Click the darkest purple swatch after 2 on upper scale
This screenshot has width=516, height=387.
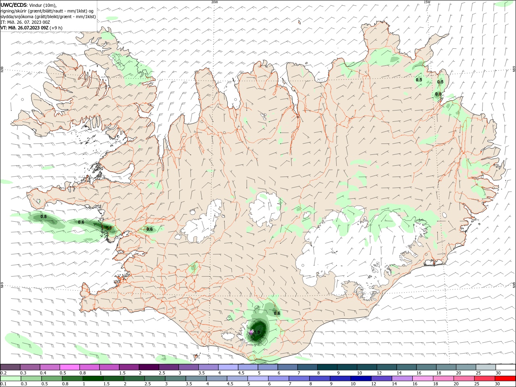[x=149, y=367]
